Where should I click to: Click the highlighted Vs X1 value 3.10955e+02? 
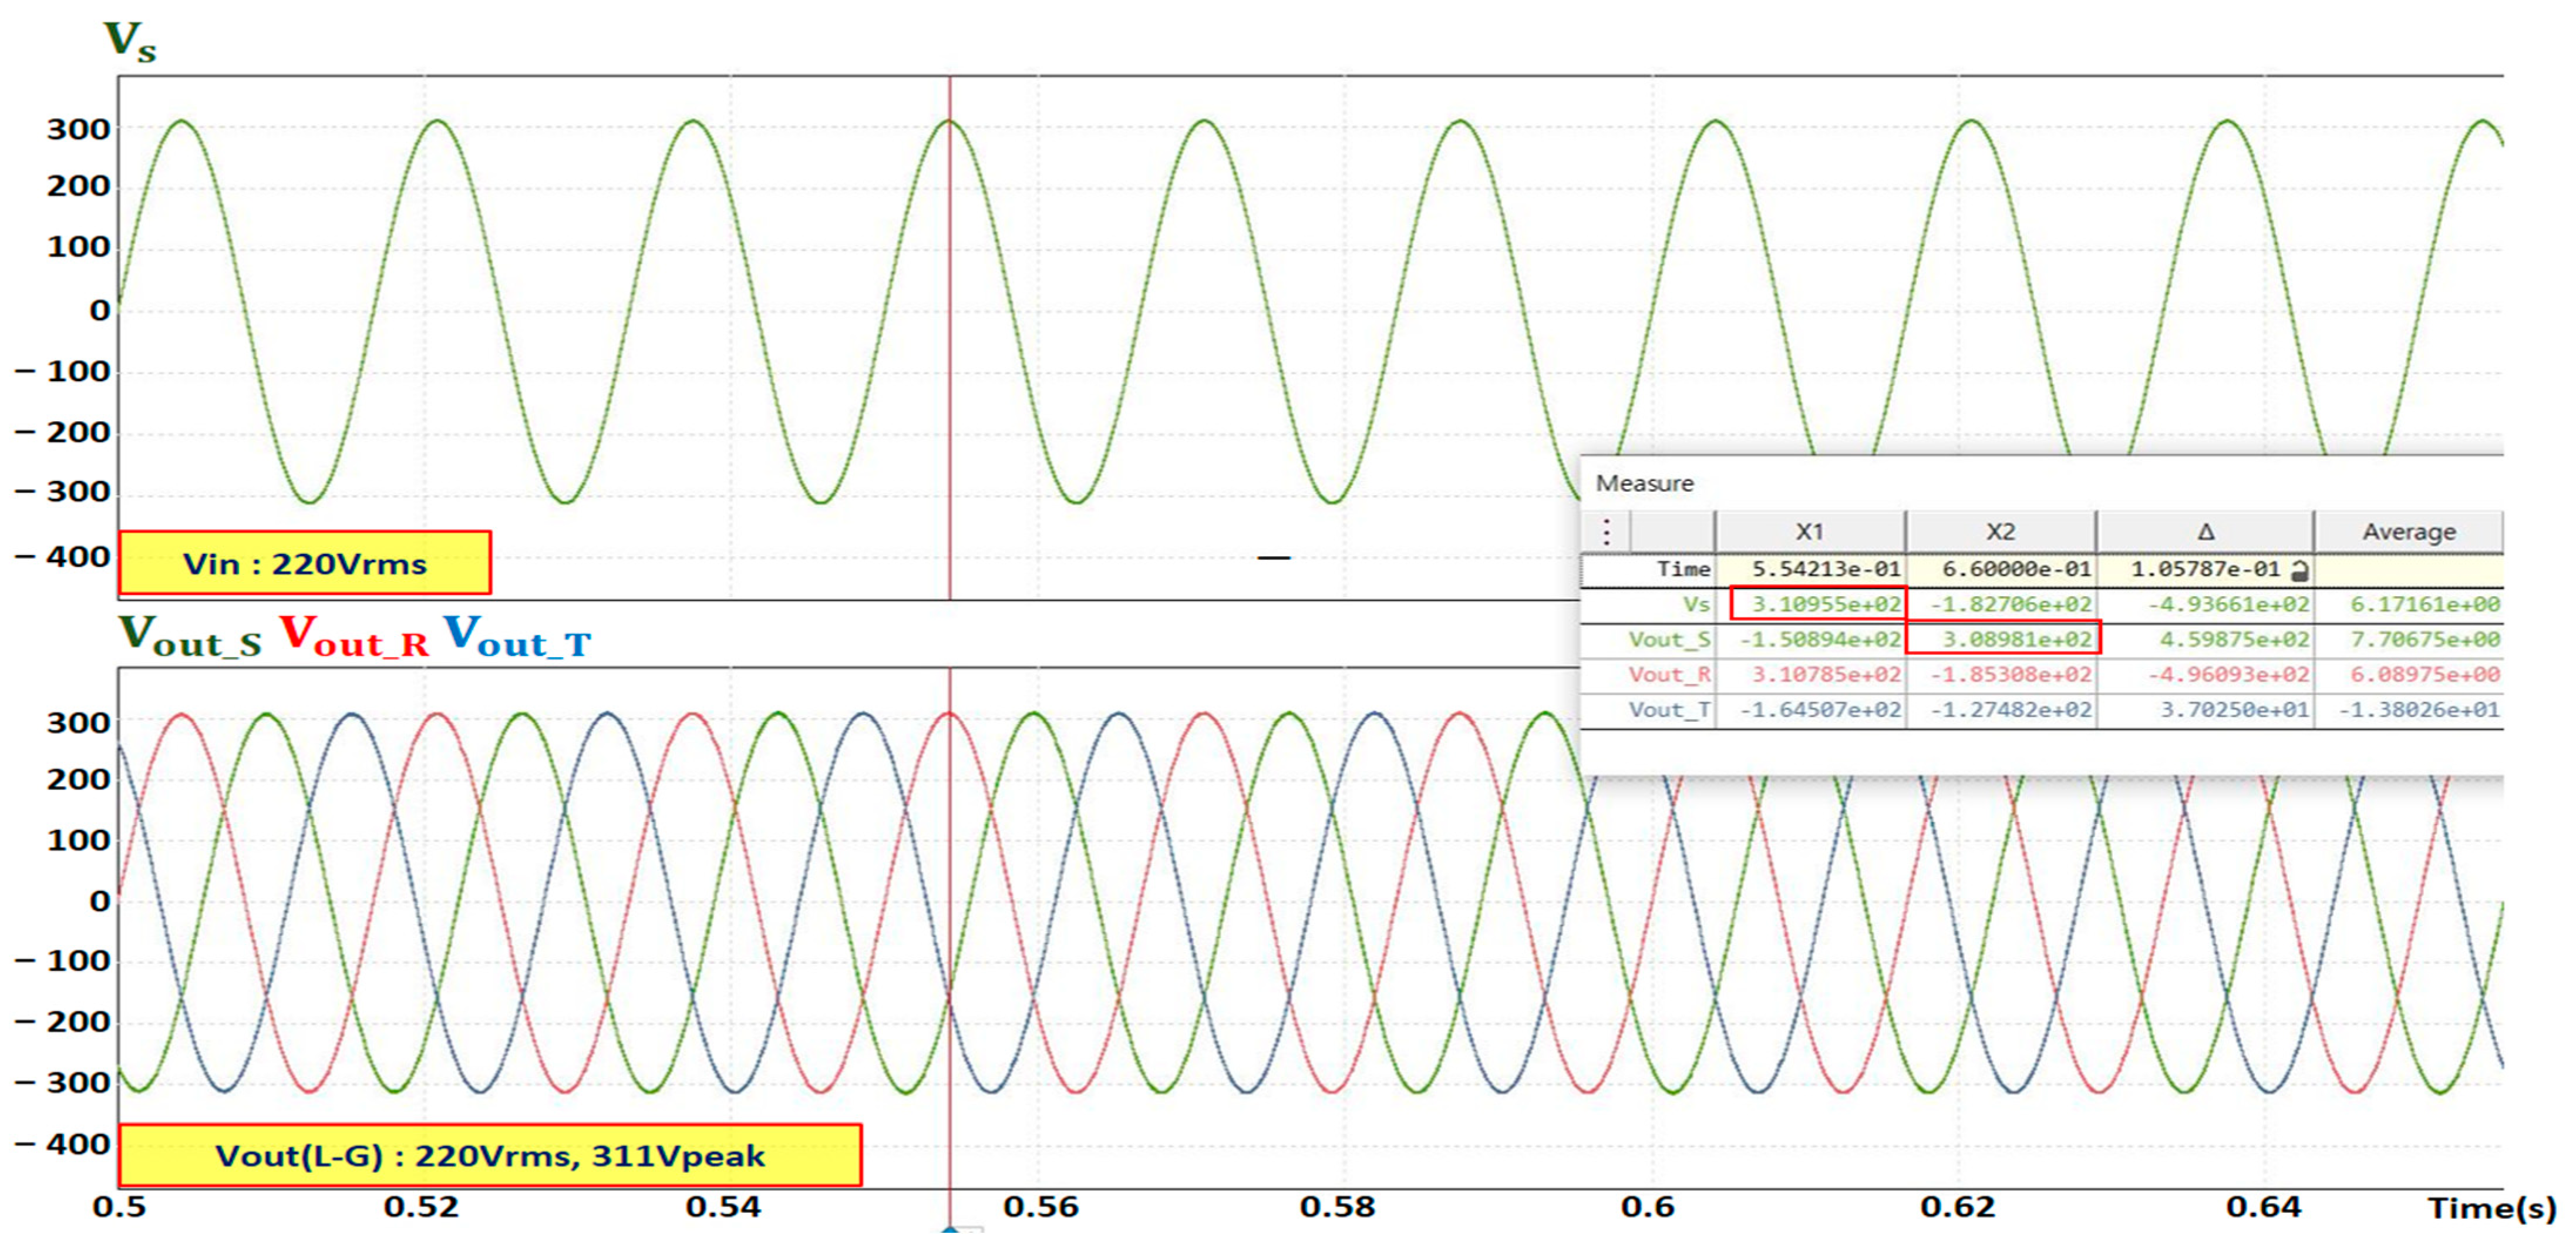(1825, 604)
